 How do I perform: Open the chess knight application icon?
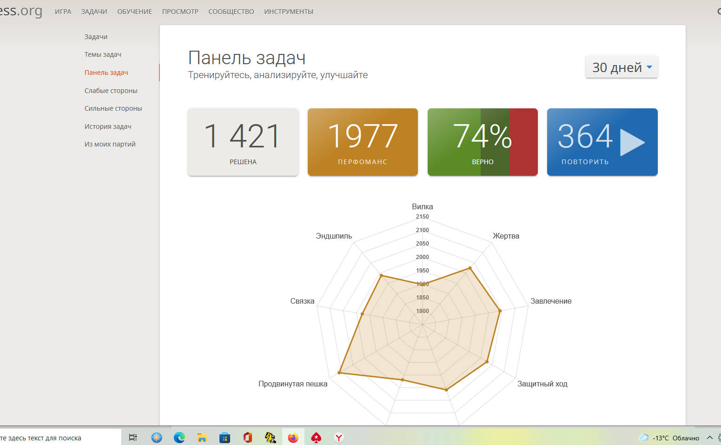pos(270,438)
